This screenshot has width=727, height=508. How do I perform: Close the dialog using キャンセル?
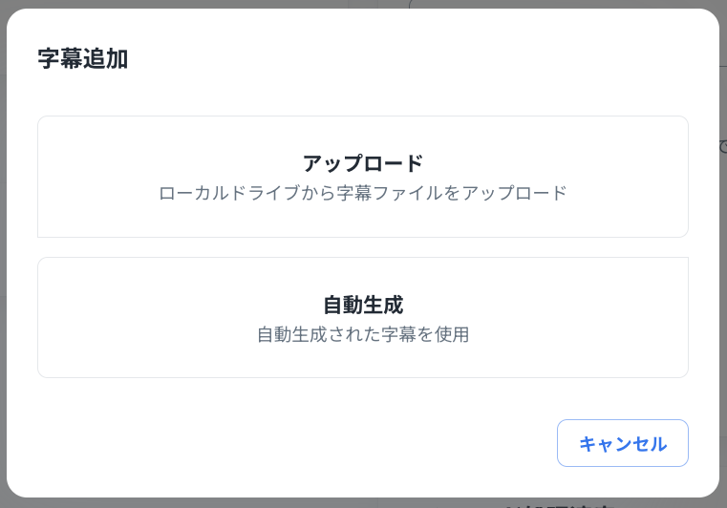622,443
